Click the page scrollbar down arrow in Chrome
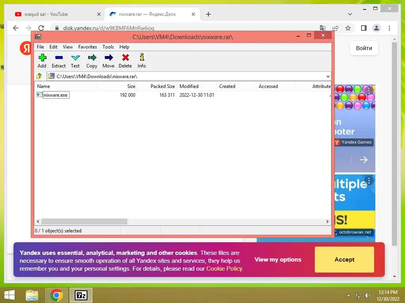 coord(394,277)
